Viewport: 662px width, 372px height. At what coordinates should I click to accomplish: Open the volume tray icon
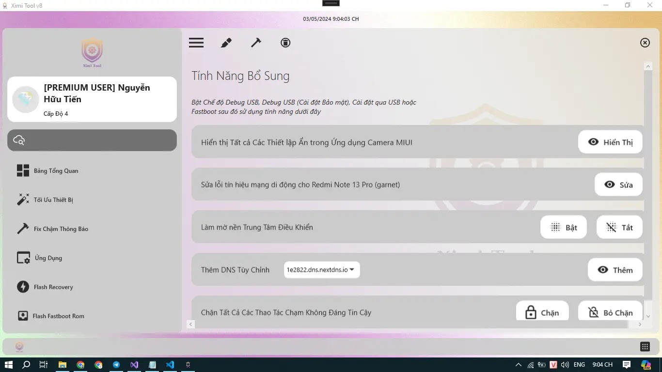tap(565, 365)
